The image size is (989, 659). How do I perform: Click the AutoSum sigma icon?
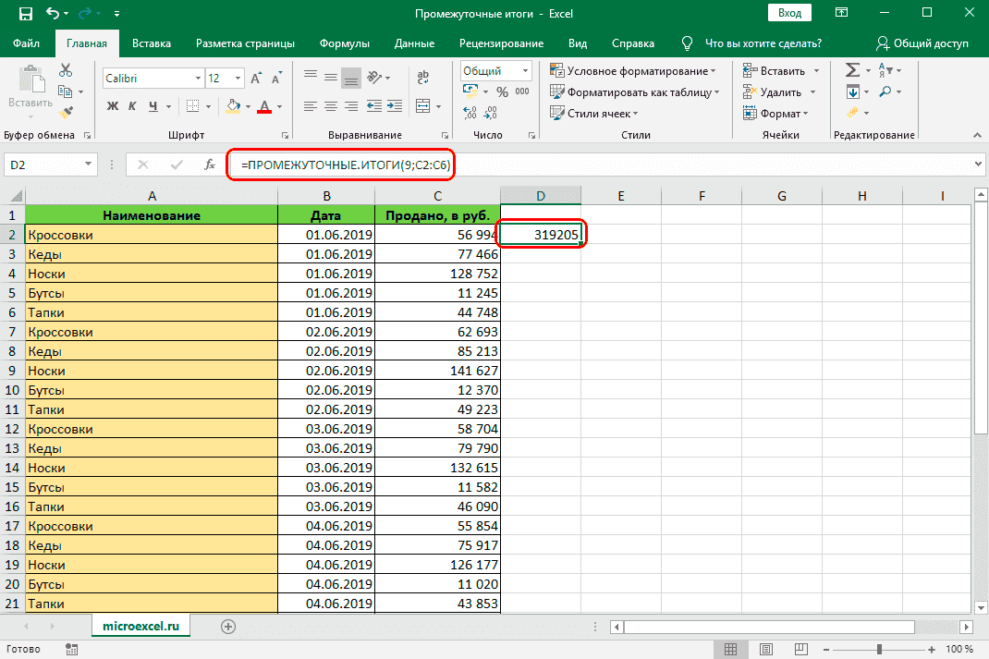click(x=852, y=70)
